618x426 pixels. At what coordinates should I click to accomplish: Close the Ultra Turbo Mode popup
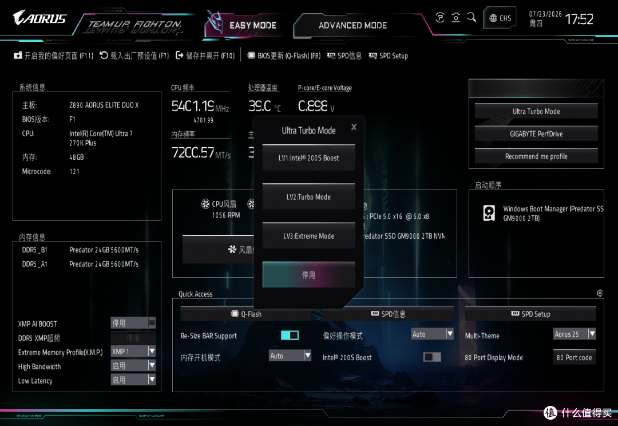click(354, 127)
